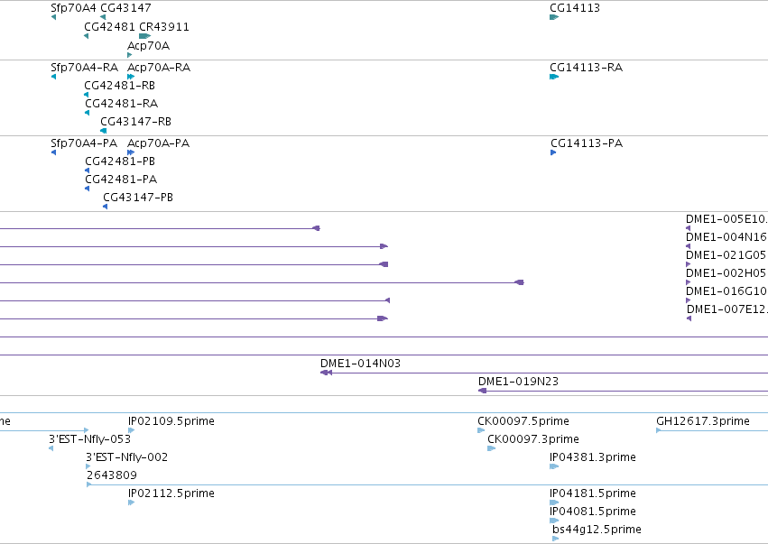Viewport: 768px width, 544px height.
Task: Click the Sfp70A4 gene label
Action: pos(73,8)
